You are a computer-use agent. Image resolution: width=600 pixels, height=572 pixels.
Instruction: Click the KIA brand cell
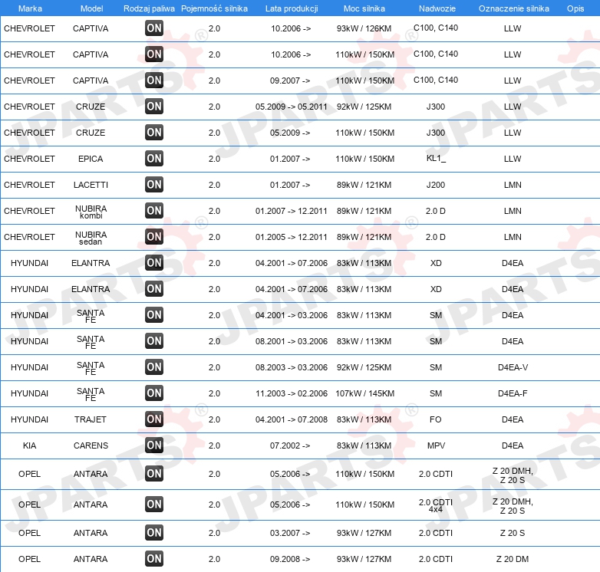point(29,445)
